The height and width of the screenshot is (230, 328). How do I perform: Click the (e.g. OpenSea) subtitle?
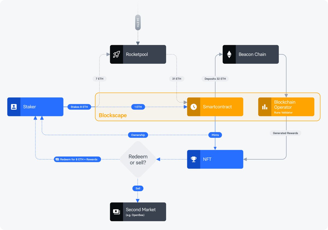coord(135,215)
